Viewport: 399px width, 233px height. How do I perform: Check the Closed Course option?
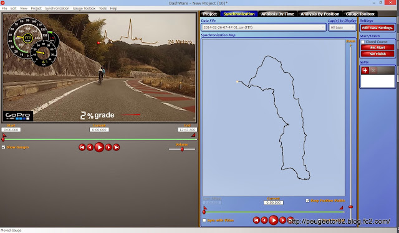point(363,42)
